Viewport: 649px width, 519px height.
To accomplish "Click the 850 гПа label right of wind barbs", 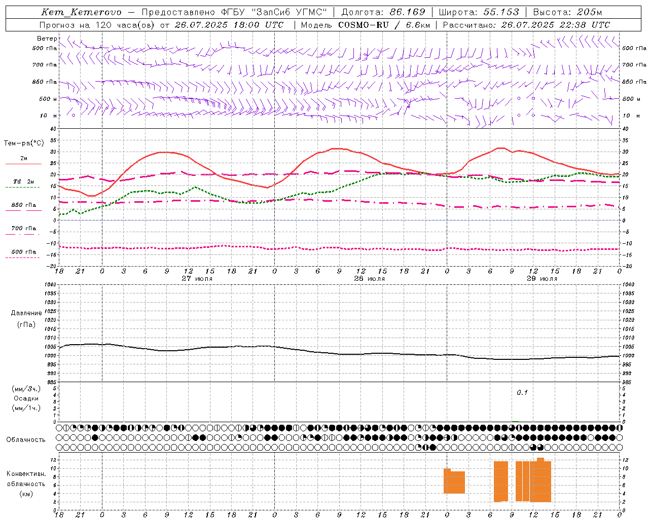I will coord(634,82).
